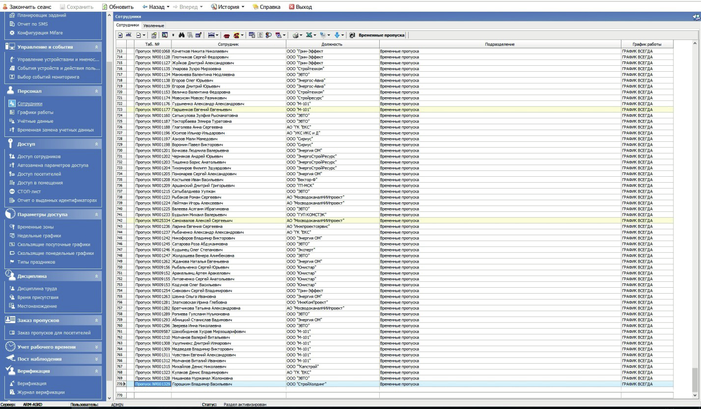This screenshot has height=409, width=701.
Task: Click the colored bubbles icon in toolbar
Action: click(x=268, y=35)
